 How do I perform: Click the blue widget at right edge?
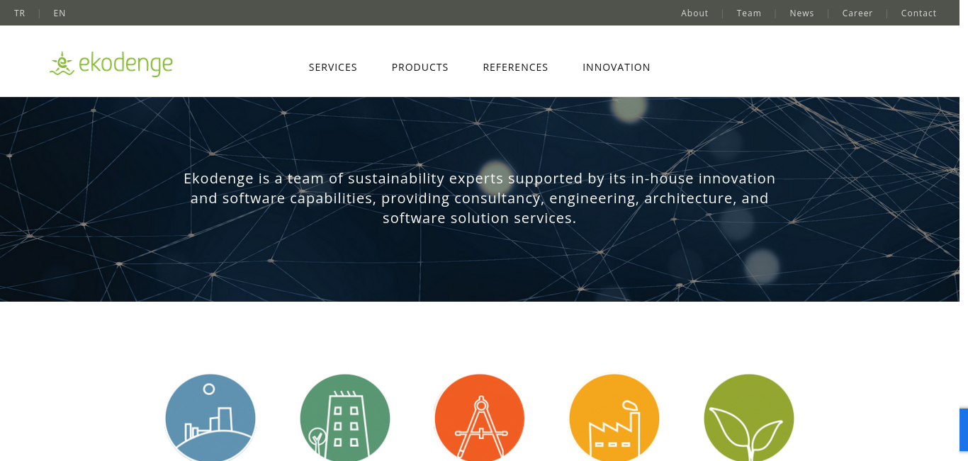(964, 430)
